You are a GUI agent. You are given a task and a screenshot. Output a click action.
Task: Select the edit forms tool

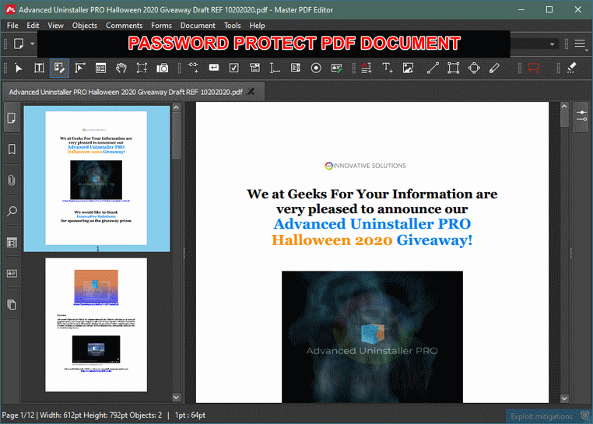tap(80, 68)
